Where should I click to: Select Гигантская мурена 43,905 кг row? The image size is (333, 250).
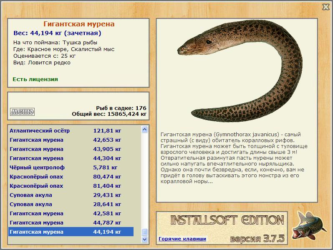coord(71,149)
